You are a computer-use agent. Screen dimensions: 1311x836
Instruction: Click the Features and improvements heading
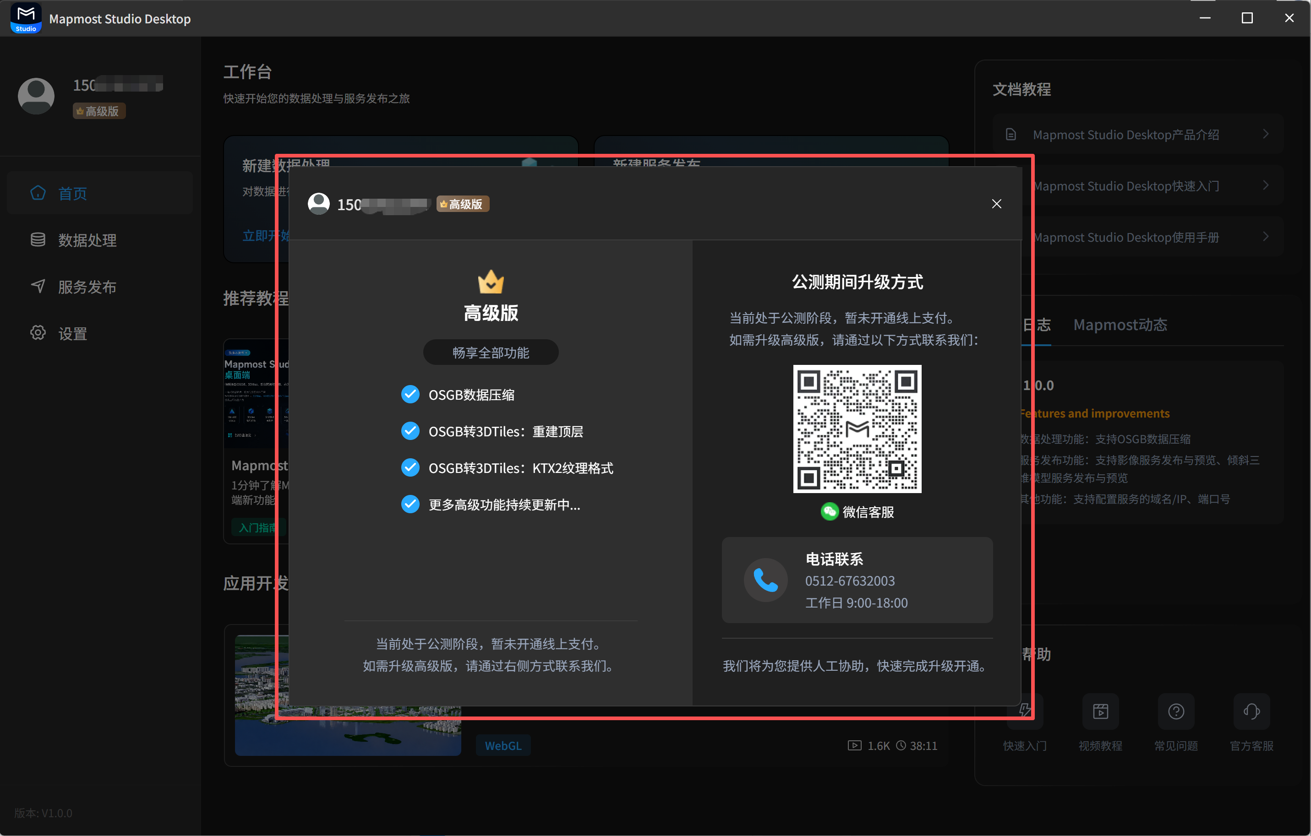click(x=1094, y=413)
